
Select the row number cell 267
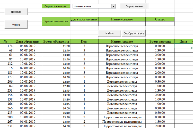point(6,122)
